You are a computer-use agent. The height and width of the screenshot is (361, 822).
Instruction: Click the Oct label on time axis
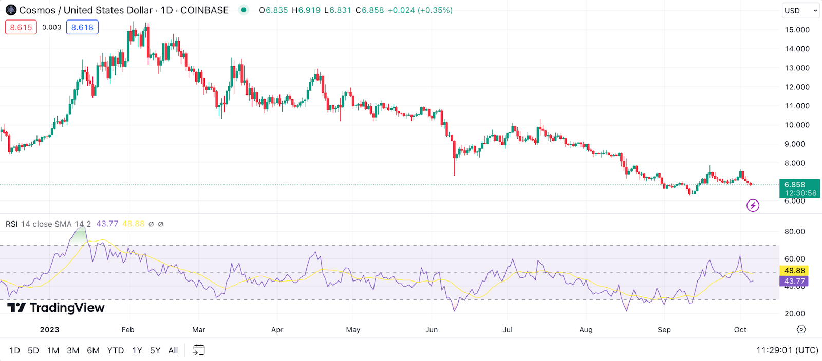point(740,330)
